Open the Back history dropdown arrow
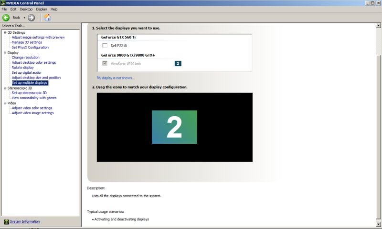 pyautogui.click(x=24, y=18)
